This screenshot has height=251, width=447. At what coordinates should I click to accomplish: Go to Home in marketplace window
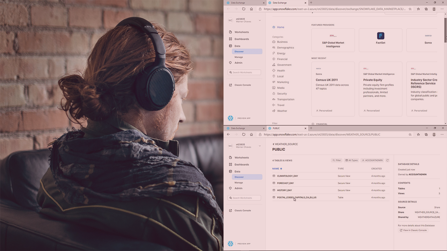coord(278,27)
